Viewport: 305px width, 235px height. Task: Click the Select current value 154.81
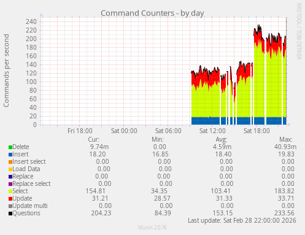click(x=95, y=191)
